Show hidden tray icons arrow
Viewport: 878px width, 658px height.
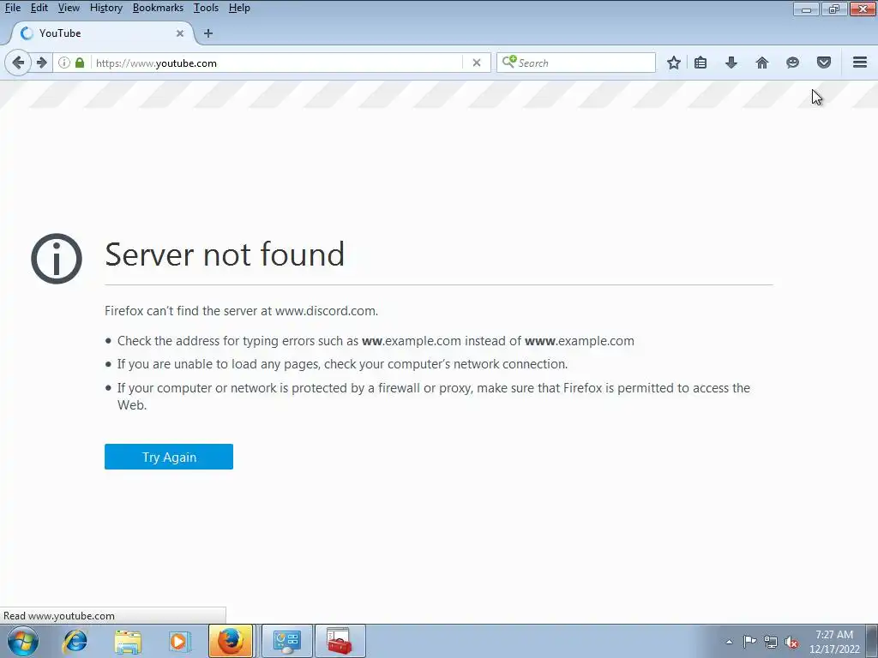[729, 642]
